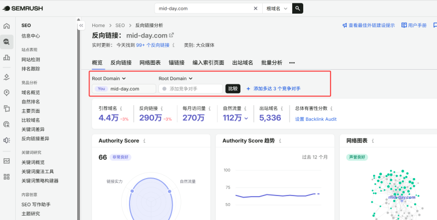Switch to the 出站域名 tab

tap(243, 63)
